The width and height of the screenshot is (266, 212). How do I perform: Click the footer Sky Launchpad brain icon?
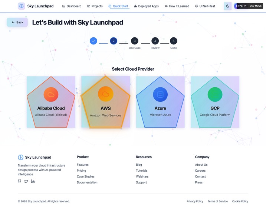[x=20, y=157]
